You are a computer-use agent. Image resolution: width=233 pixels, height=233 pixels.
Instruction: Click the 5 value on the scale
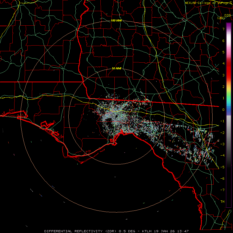223,52
